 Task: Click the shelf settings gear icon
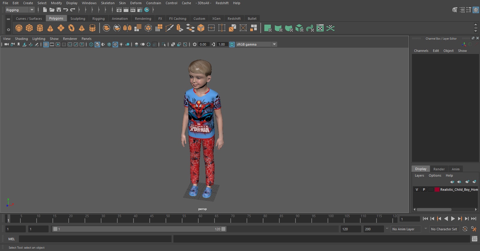click(x=8, y=30)
